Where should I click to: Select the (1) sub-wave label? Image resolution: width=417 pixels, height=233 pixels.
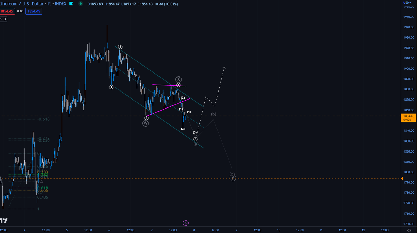181,109
